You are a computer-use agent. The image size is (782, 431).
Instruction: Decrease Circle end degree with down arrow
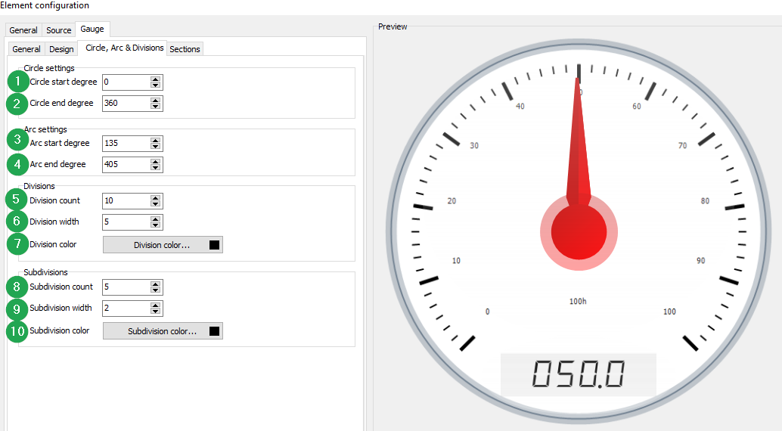pyautogui.click(x=155, y=107)
